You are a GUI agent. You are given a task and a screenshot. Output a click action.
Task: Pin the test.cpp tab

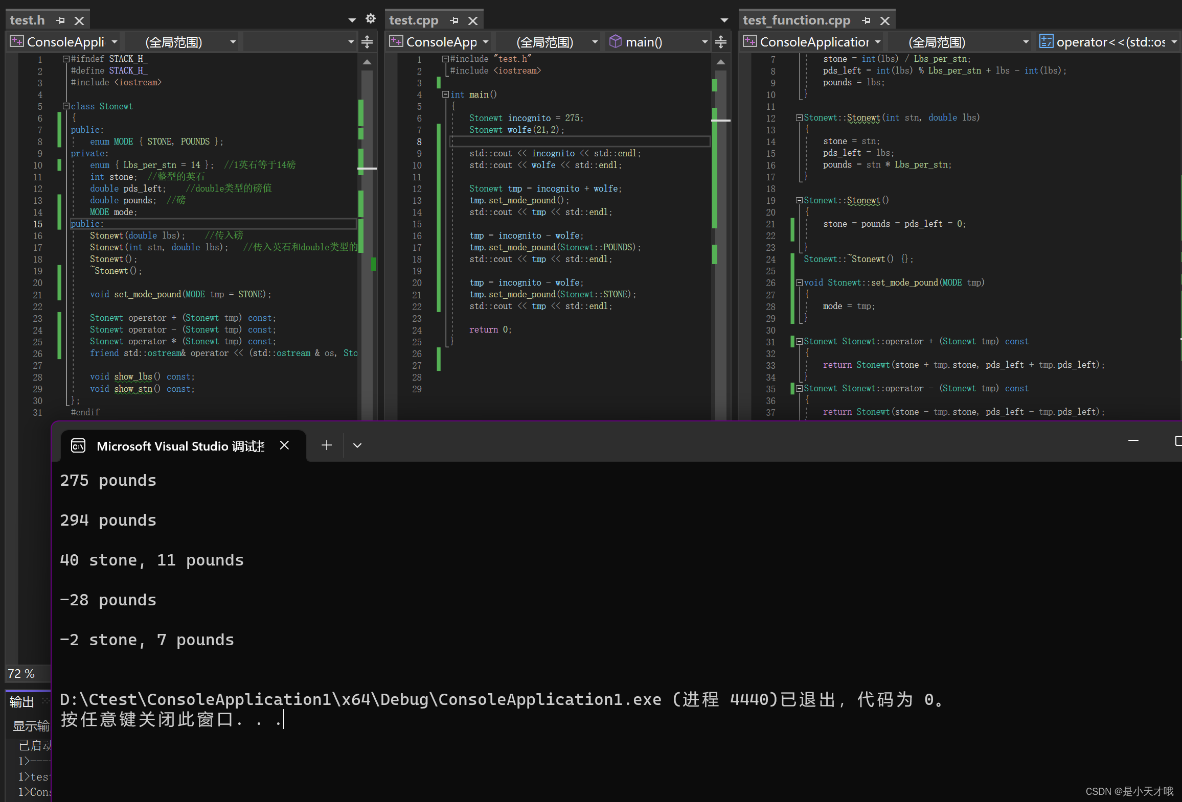[454, 20]
